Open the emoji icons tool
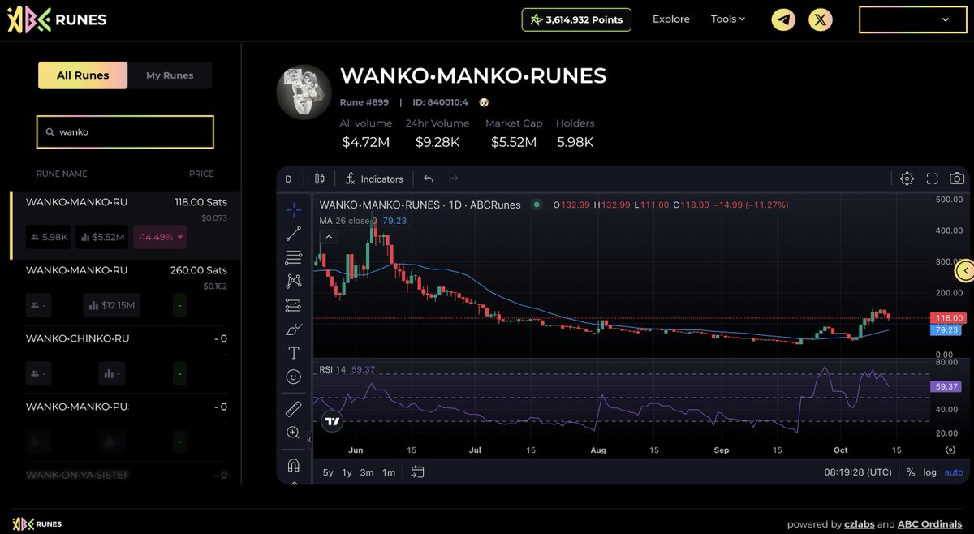Screen dimensions: 974x534 coord(293,377)
